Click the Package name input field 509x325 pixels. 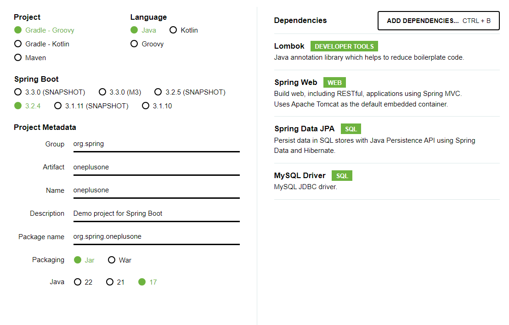(x=157, y=237)
